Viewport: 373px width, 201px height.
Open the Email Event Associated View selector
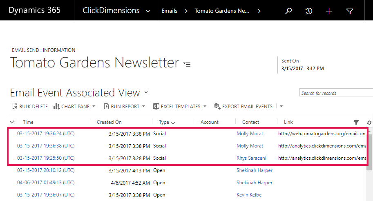tap(146, 92)
